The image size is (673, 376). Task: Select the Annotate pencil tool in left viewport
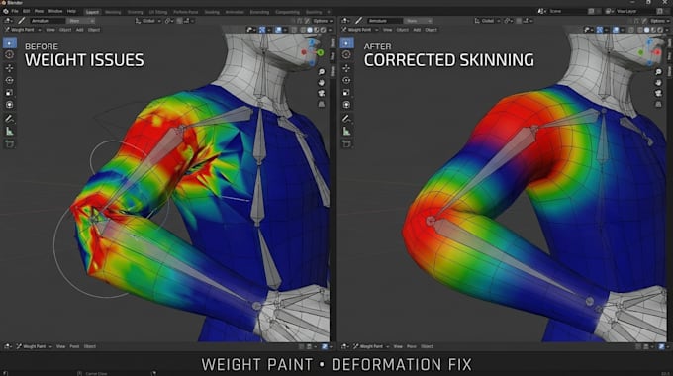(x=10, y=119)
